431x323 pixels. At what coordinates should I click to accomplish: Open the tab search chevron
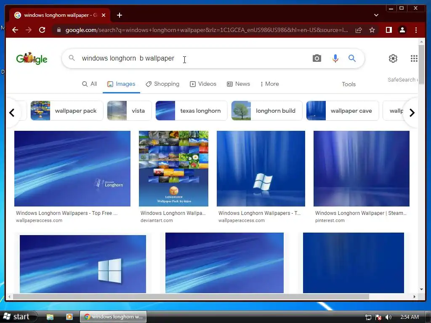[x=376, y=15]
